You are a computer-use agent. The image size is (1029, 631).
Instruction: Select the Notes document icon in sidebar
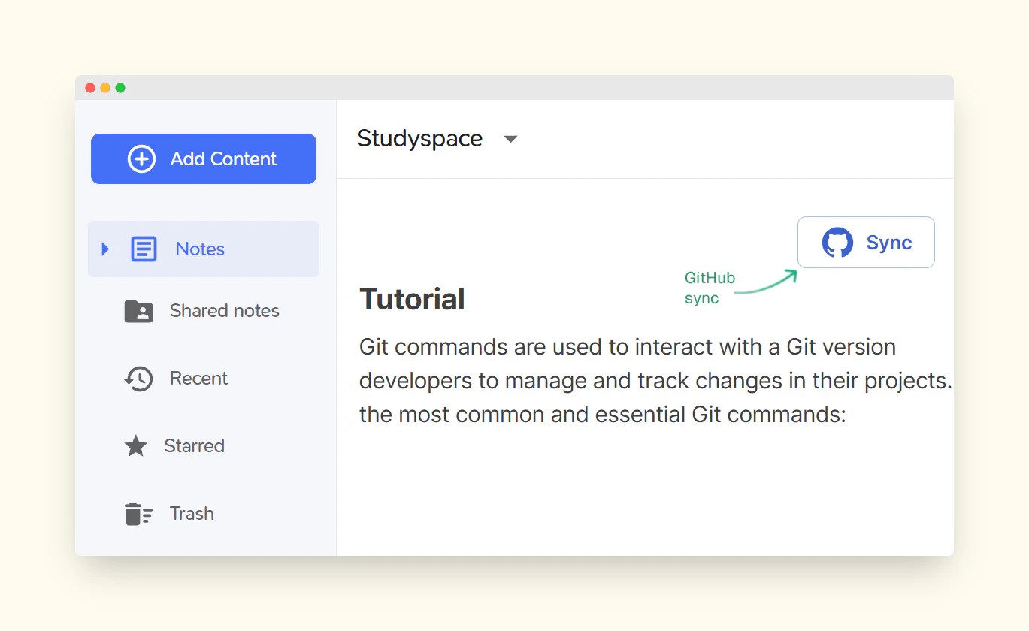pyautogui.click(x=144, y=249)
